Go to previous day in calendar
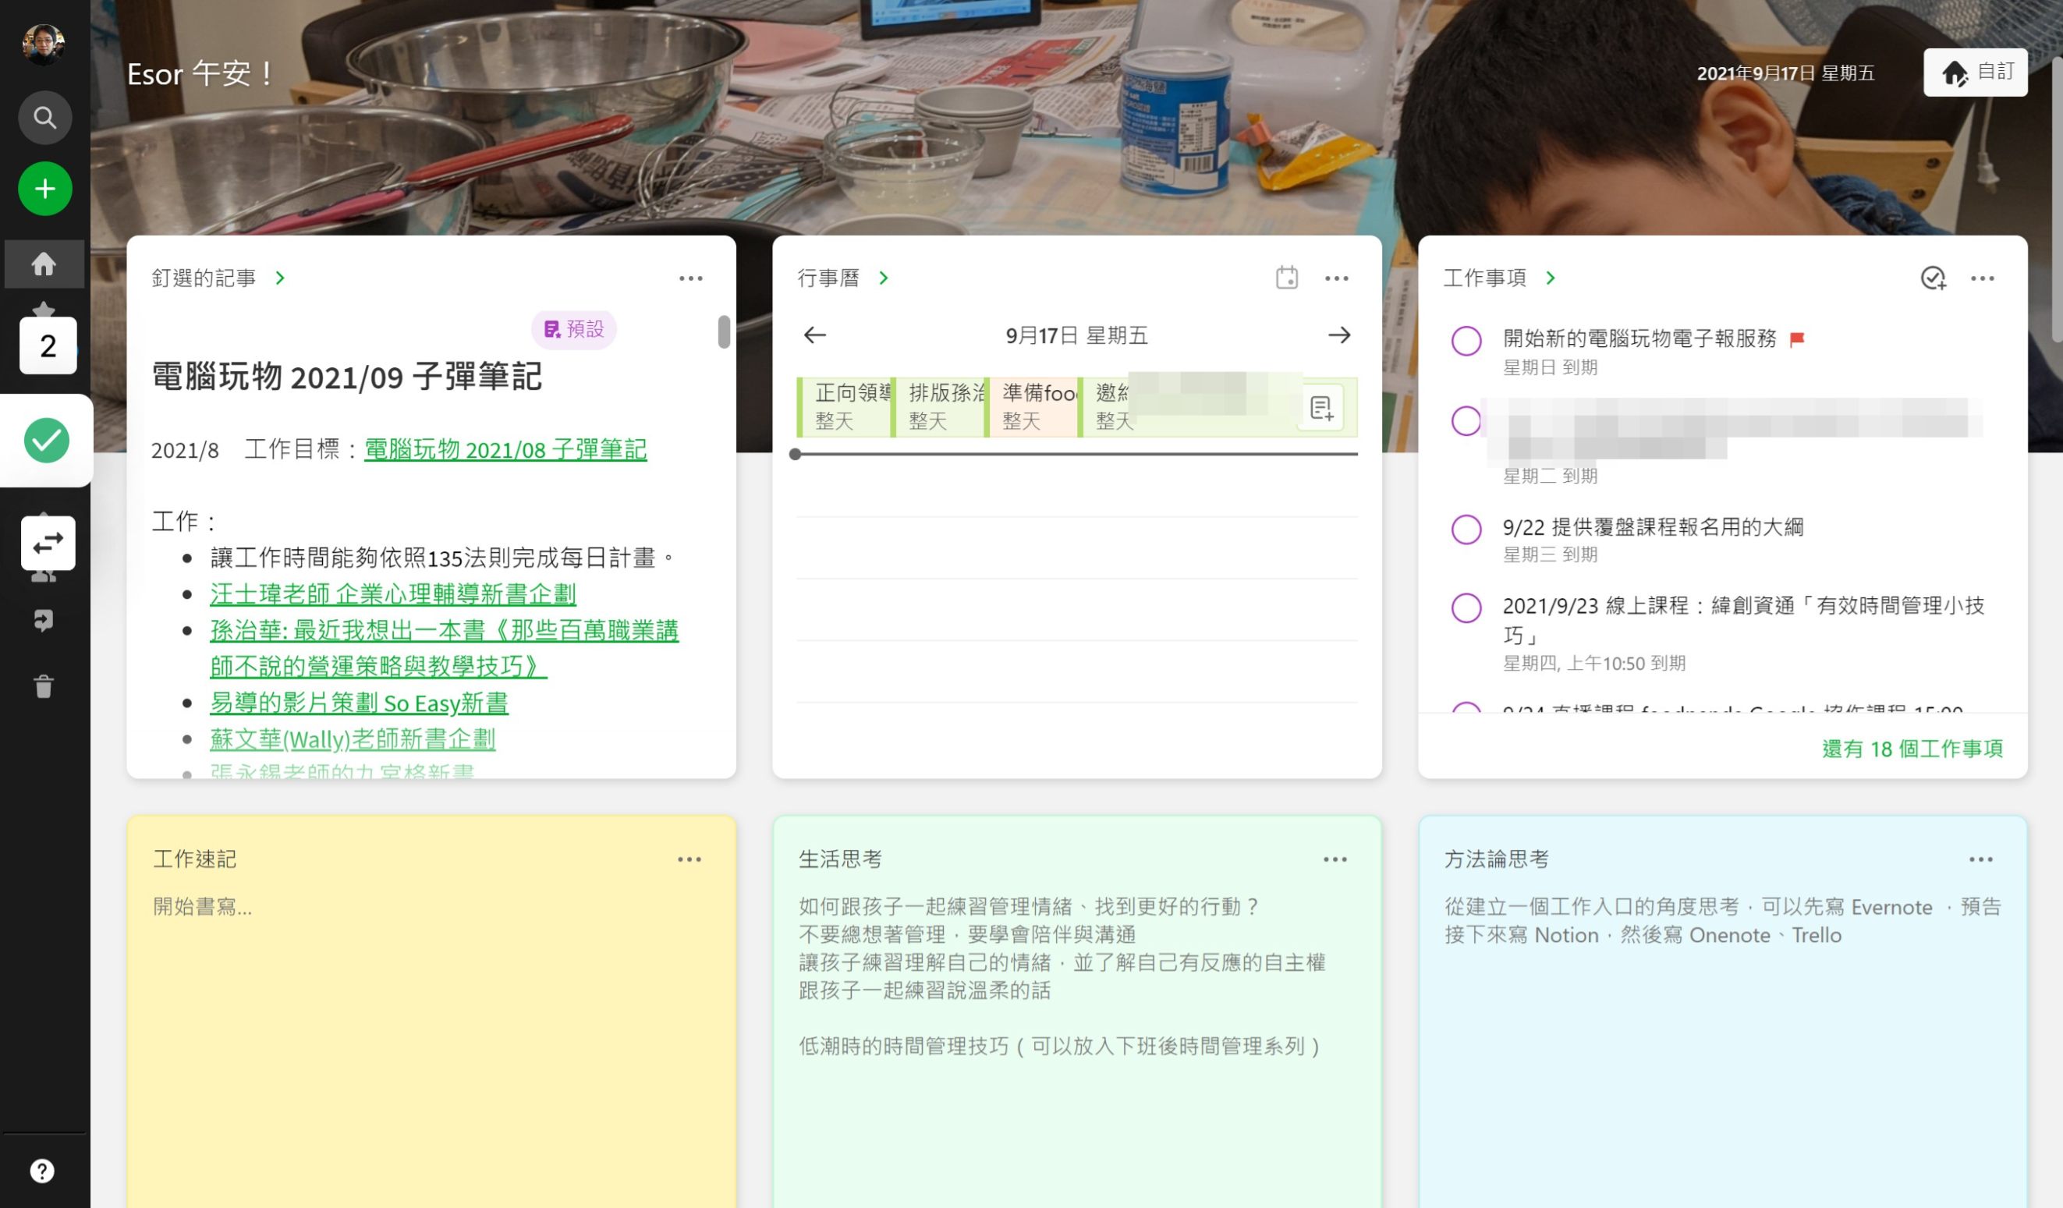The height and width of the screenshot is (1208, 2063). [x=814, y=335]
